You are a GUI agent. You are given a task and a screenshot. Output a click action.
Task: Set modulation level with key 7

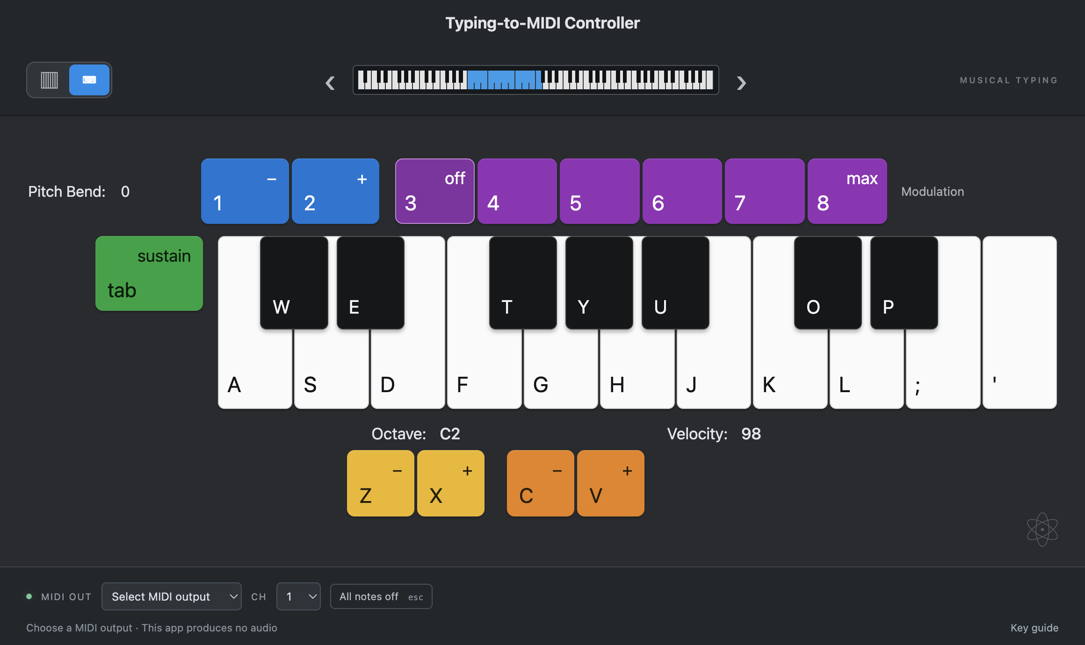pos(765,191)
